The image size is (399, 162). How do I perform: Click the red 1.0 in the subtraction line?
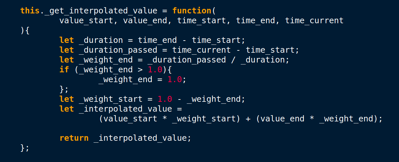[165, 99]
